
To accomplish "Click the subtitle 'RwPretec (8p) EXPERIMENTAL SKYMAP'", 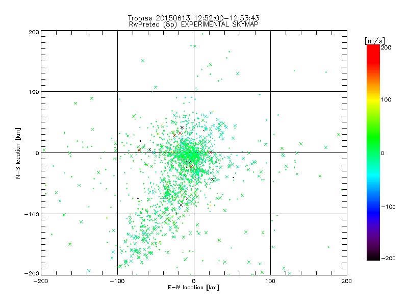I will pyautogui.click(x=194, y=24).
